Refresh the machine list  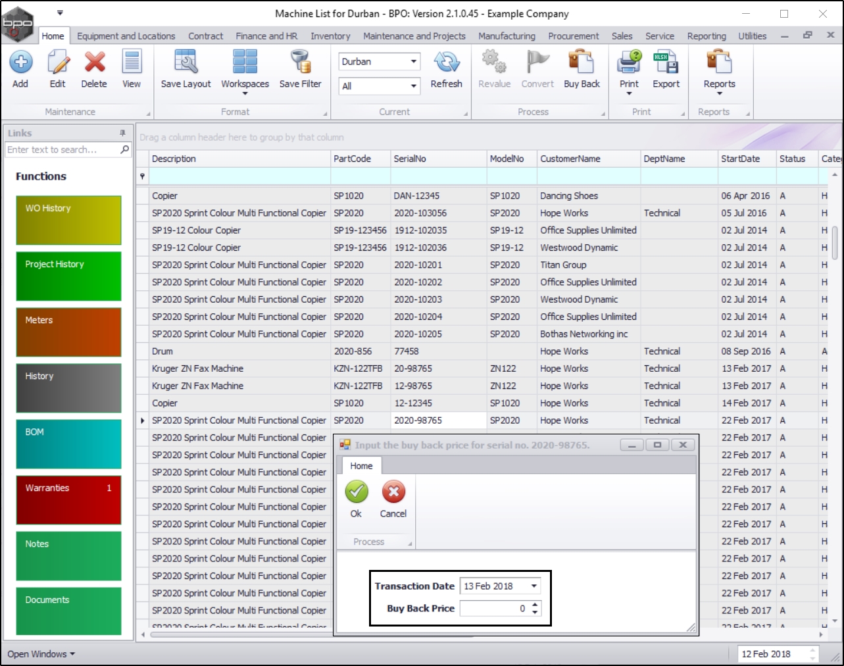click(446, 63)
